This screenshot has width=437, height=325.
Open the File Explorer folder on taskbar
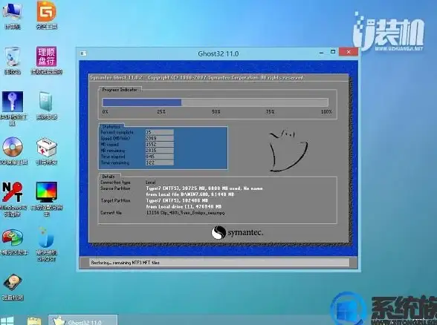point(34,321)
